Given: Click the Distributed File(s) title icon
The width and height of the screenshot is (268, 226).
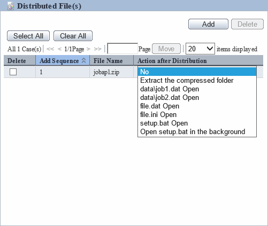Looking at the screenshot, I should pyautogui.click(x=11, y=6).
